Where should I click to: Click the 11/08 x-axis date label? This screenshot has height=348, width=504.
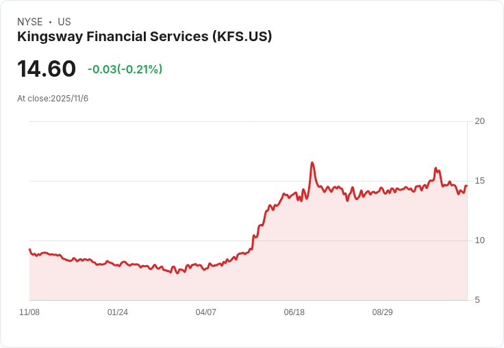(x=29, y=312)
